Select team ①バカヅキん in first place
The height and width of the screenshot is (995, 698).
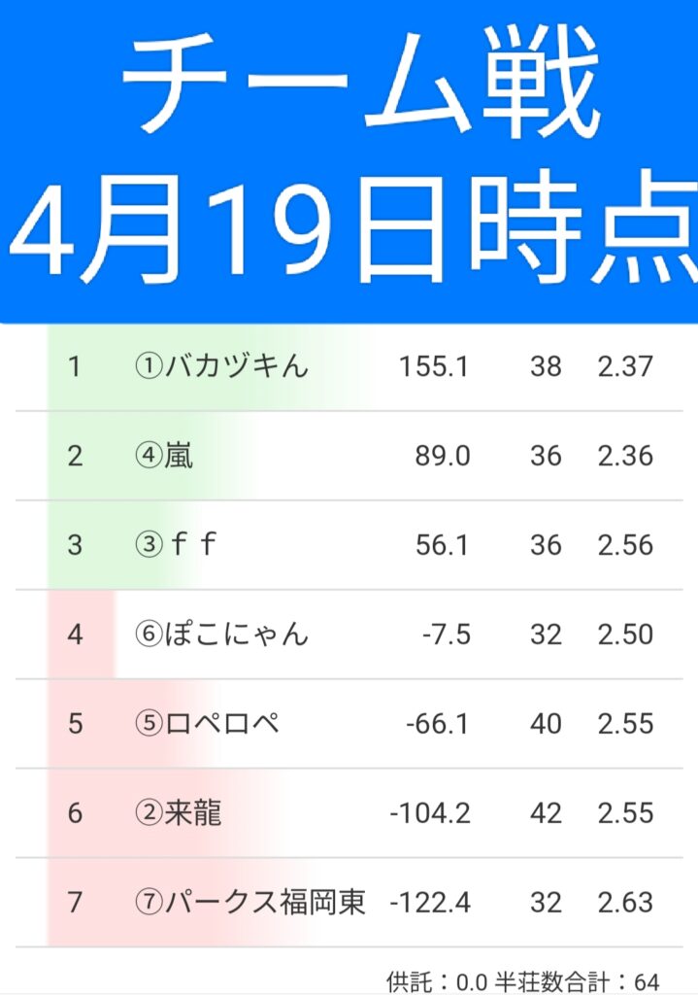click(221, 366)
